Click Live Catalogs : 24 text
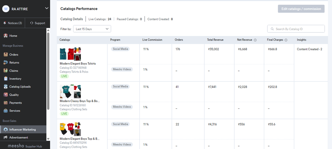 click(100, 19)
